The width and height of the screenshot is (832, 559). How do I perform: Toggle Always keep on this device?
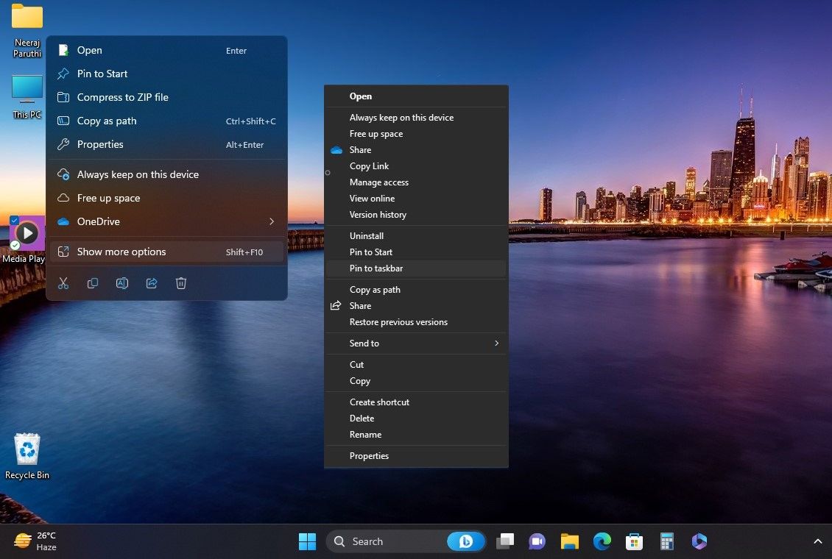[x=138, y=174]
